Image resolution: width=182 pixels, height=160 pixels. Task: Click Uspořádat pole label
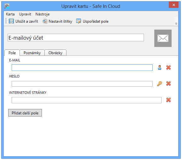click(96, 21)
